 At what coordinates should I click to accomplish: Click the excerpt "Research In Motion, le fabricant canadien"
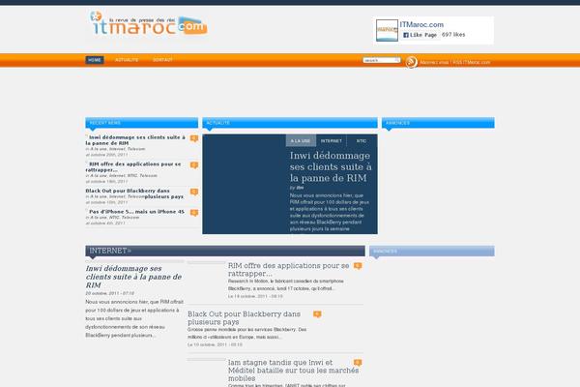pos(285,284)
